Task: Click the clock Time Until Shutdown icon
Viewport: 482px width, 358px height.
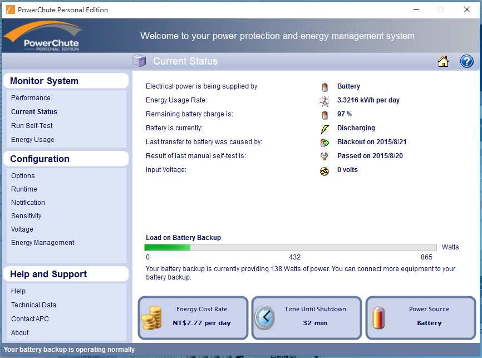Action: point(264,318)
